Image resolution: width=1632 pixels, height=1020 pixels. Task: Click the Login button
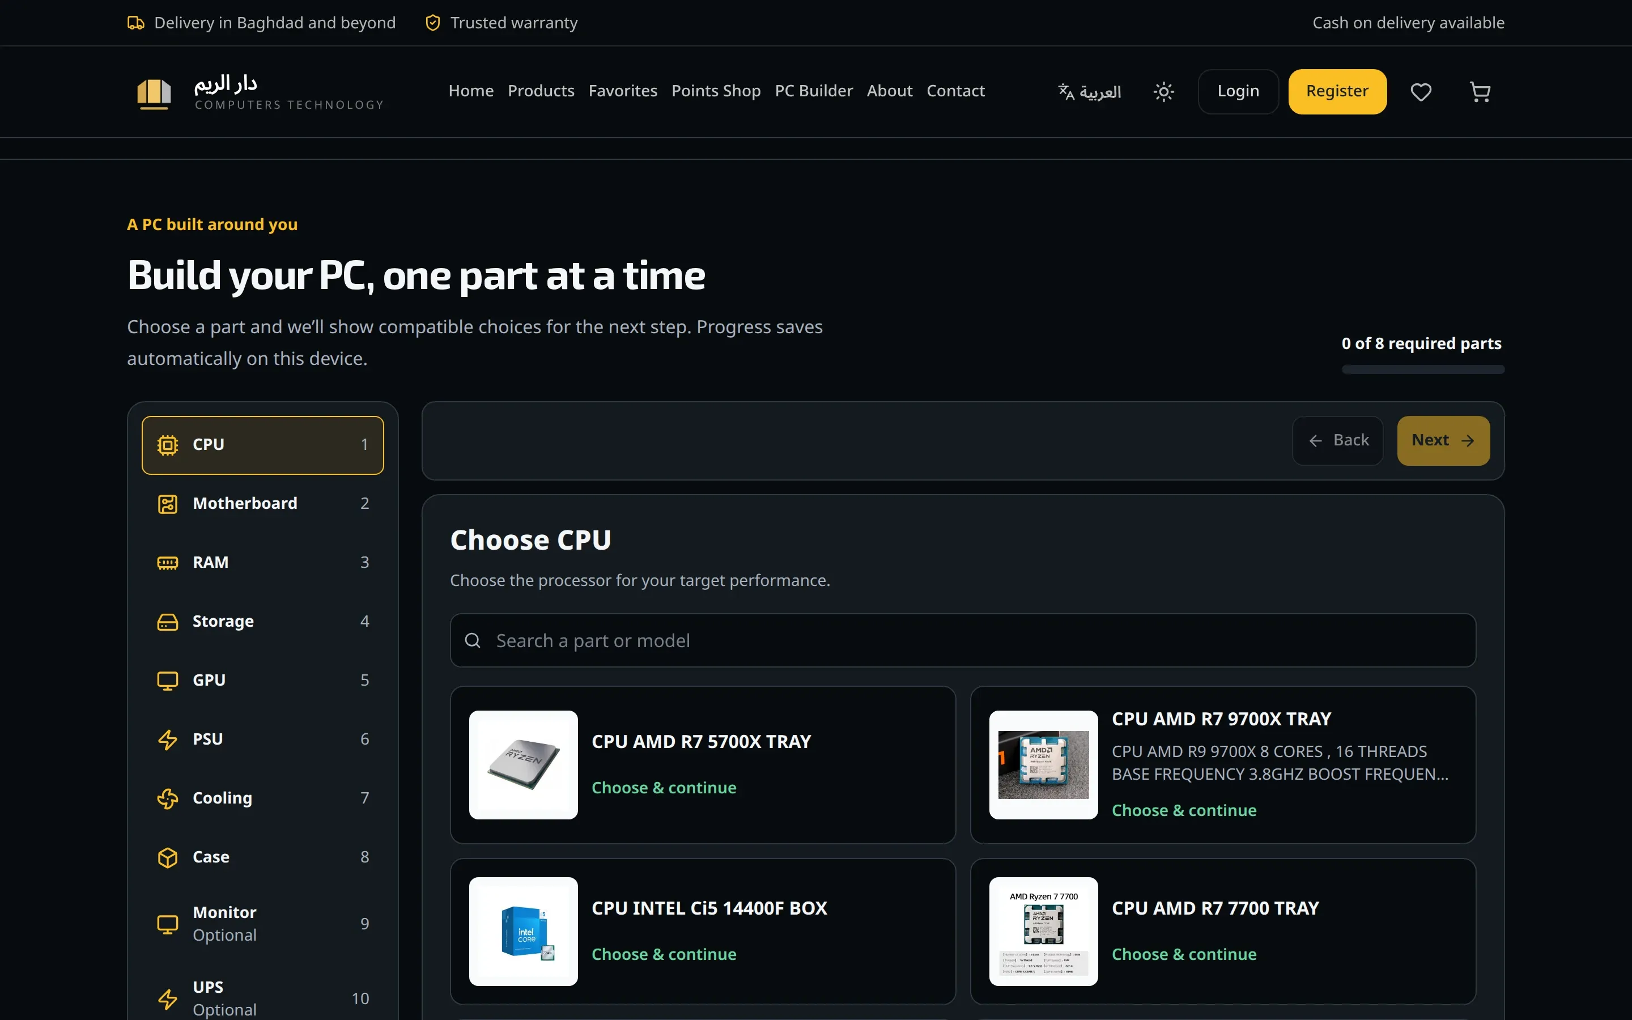1238,92
